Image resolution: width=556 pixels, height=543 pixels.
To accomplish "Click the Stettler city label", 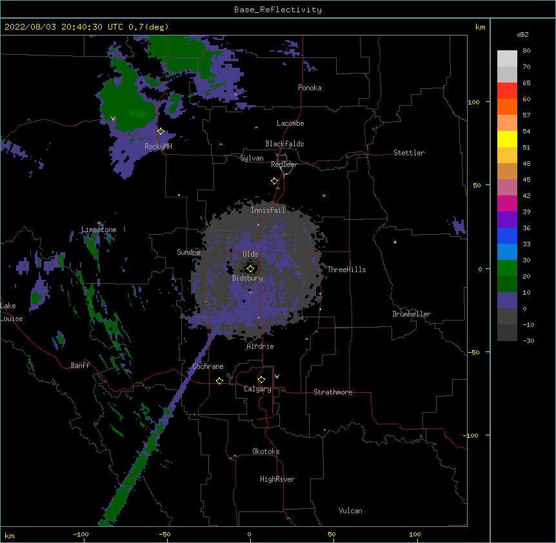I will (409, 153).
